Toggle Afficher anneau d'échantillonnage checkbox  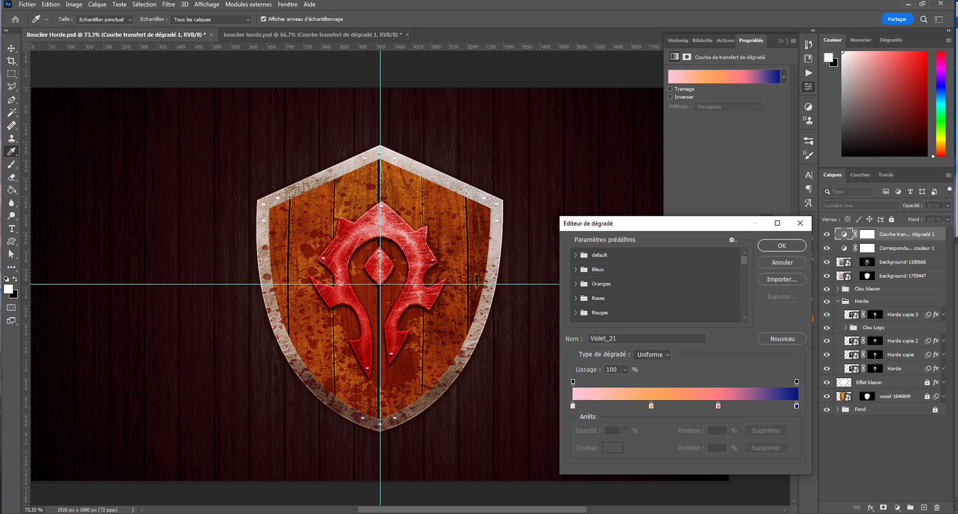pyautogui.click(x=263, y=19)
